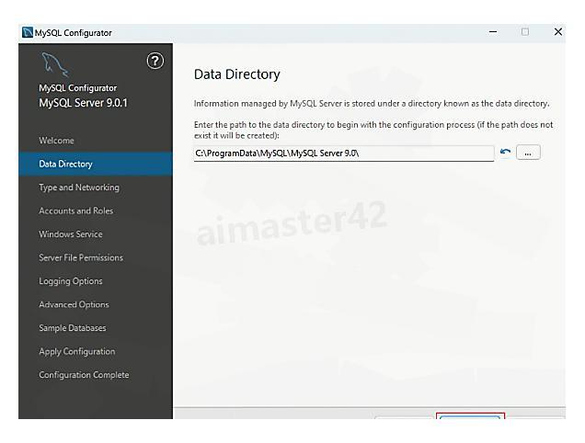
Task: Click the Data Directory page heading
Action: 237,74
